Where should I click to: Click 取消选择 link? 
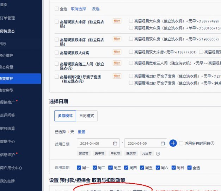point(78,9)
